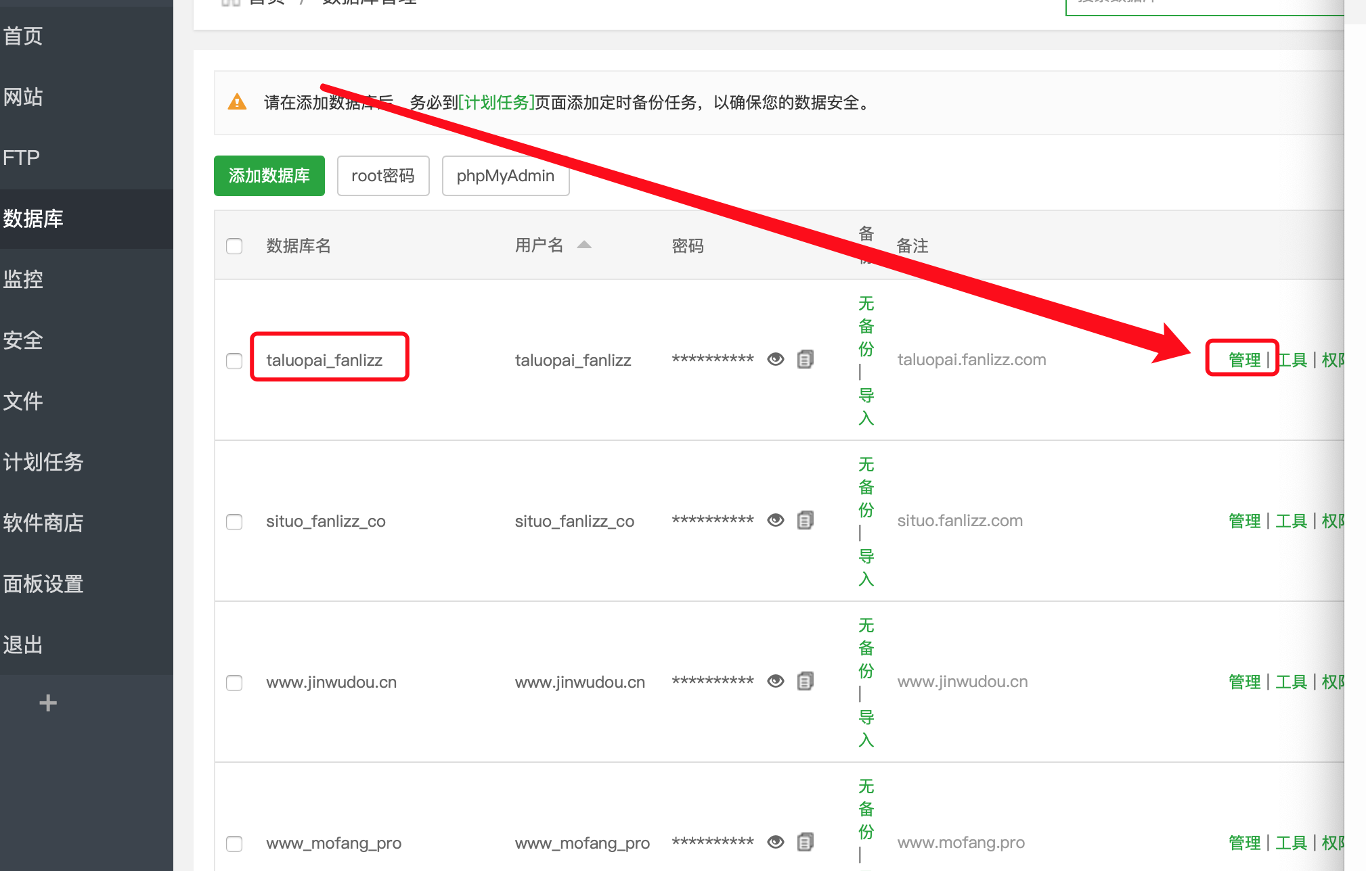Sort by 用户名 column arrow

click(x=584, y=245)
